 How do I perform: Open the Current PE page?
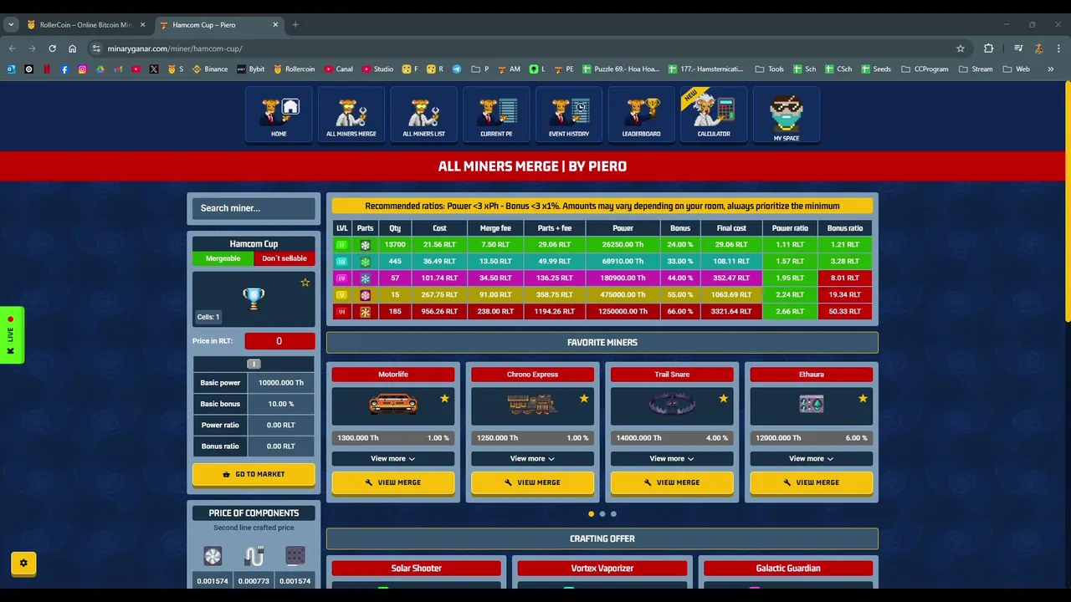point(496,115)
